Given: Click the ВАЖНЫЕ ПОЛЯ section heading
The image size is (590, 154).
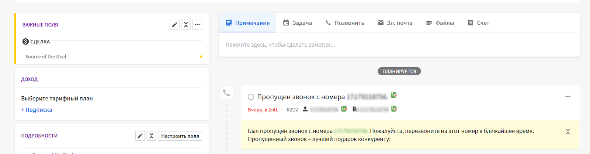Looking at the screenshot, I should click(40, 25).
